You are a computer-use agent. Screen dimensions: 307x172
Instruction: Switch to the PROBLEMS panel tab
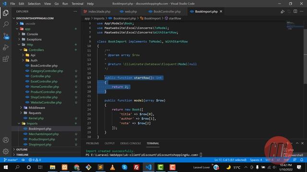tap(93, 143)
